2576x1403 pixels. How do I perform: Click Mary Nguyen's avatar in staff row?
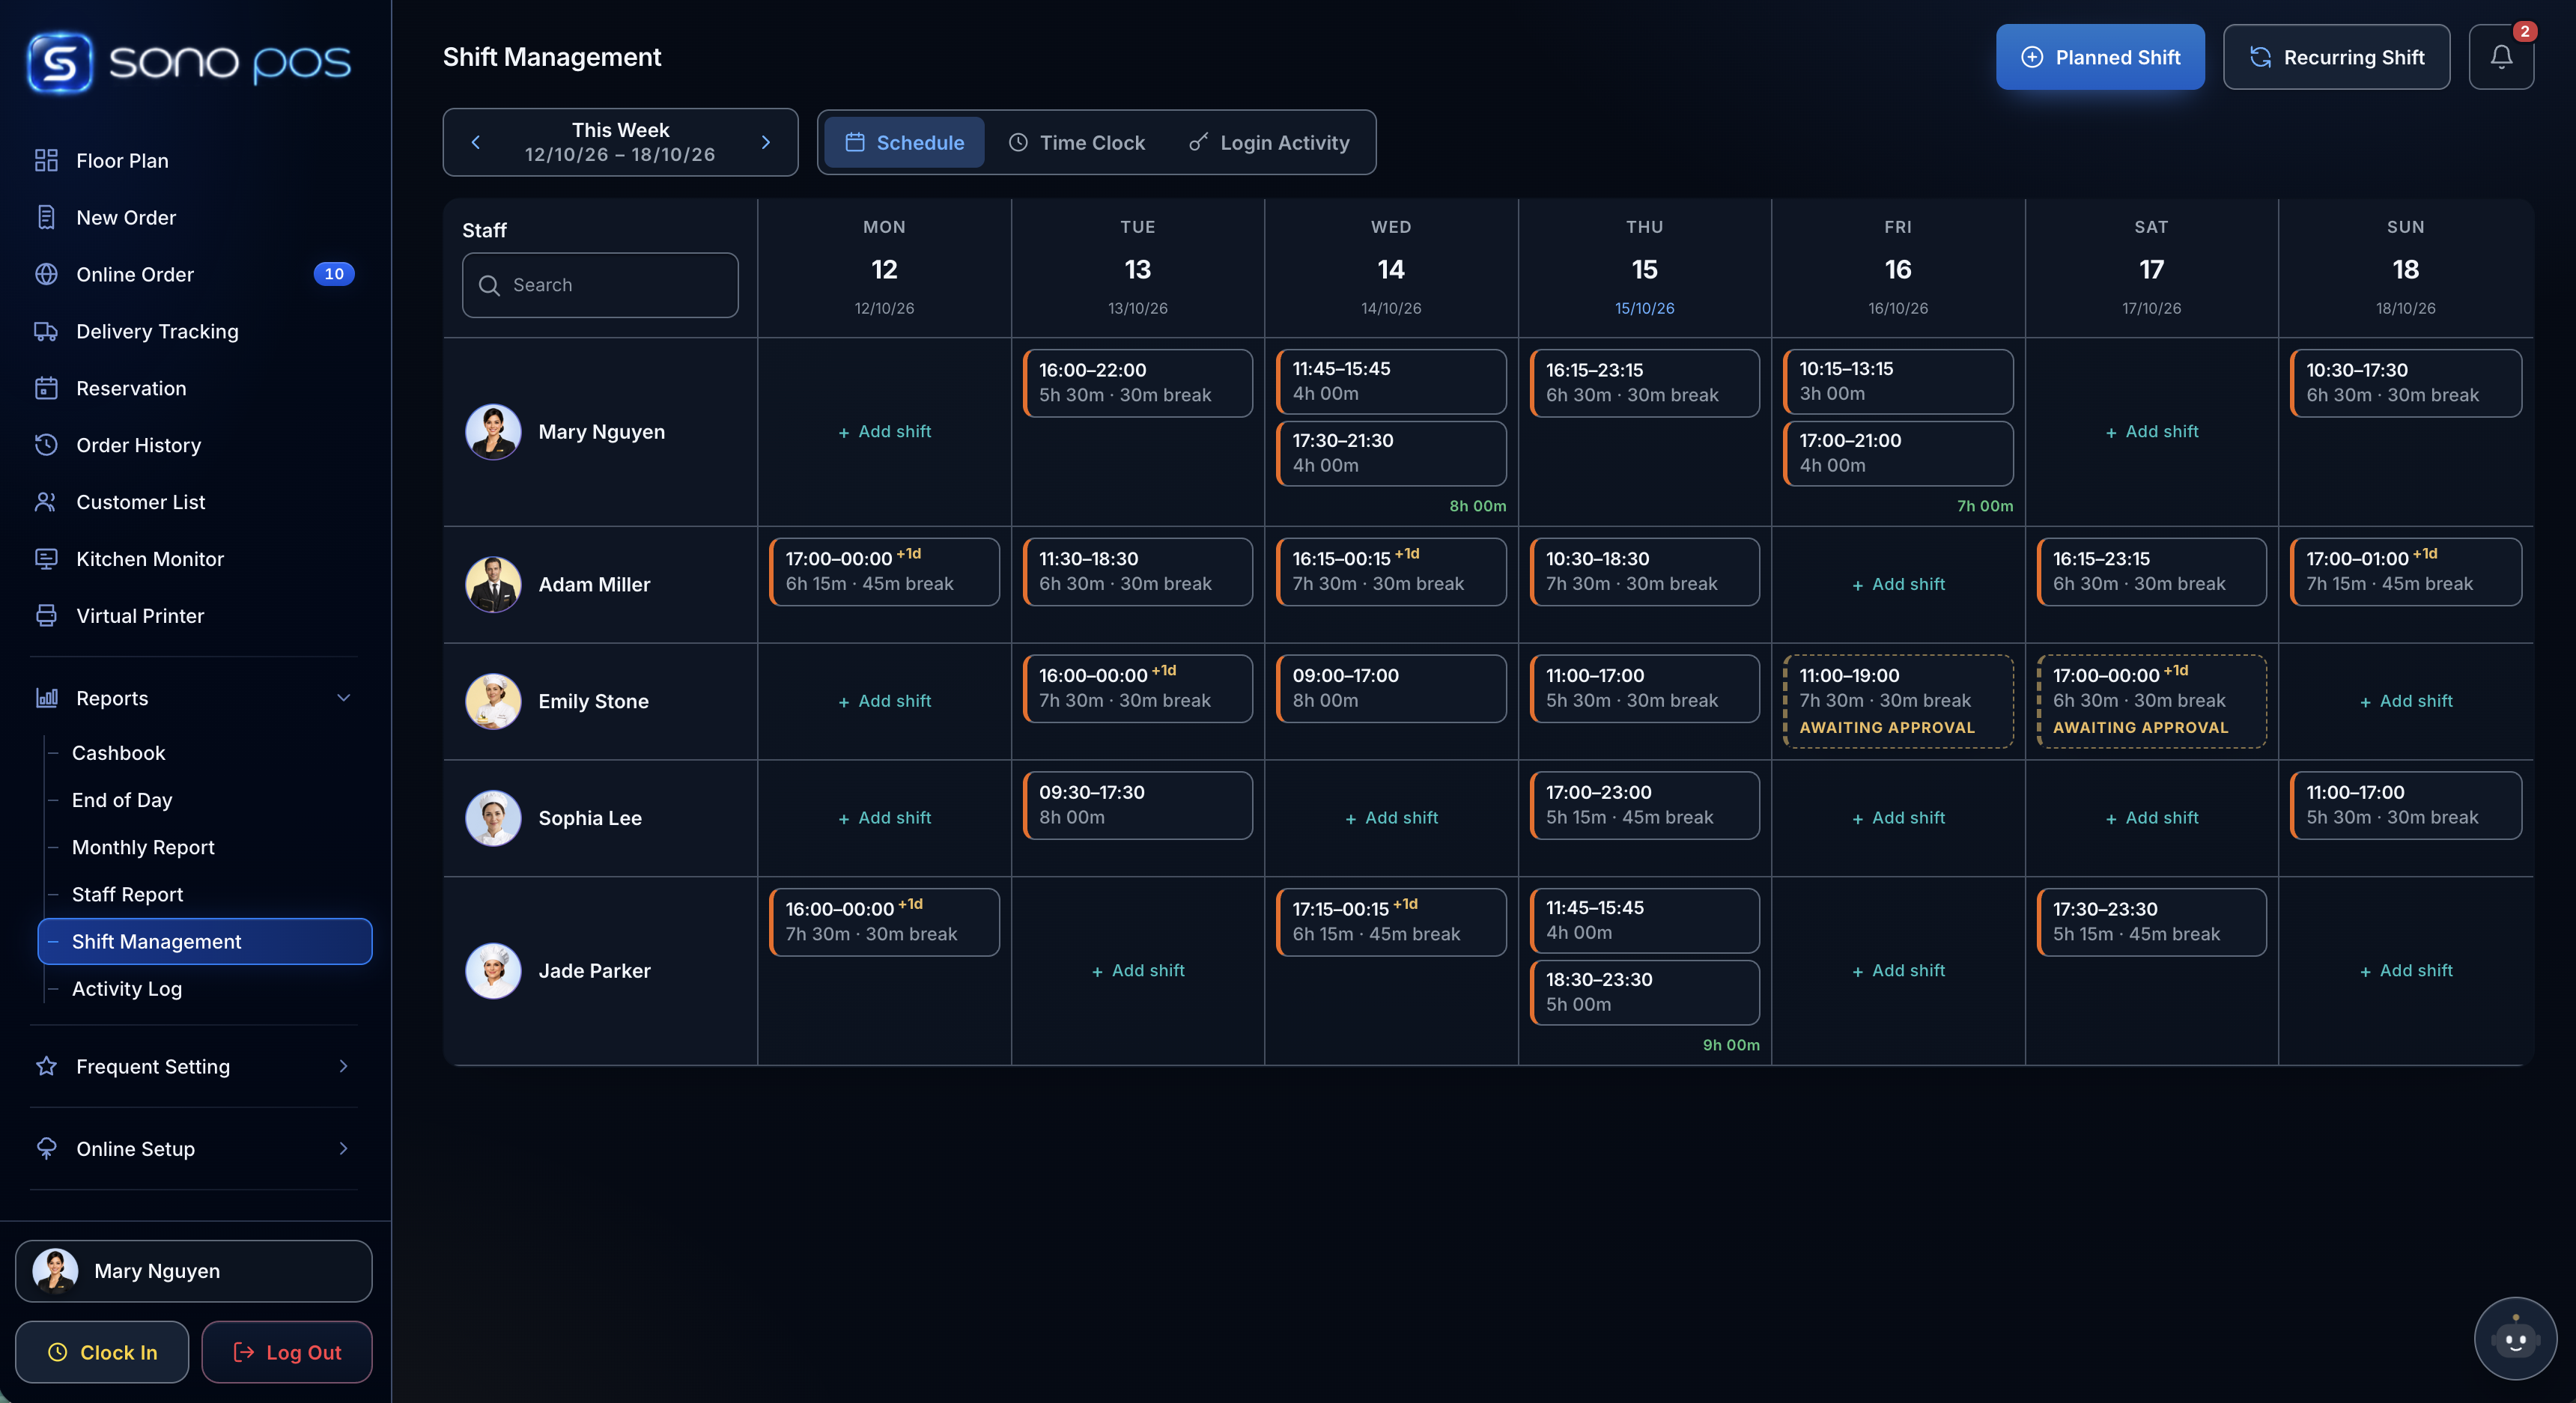point(493,432)
